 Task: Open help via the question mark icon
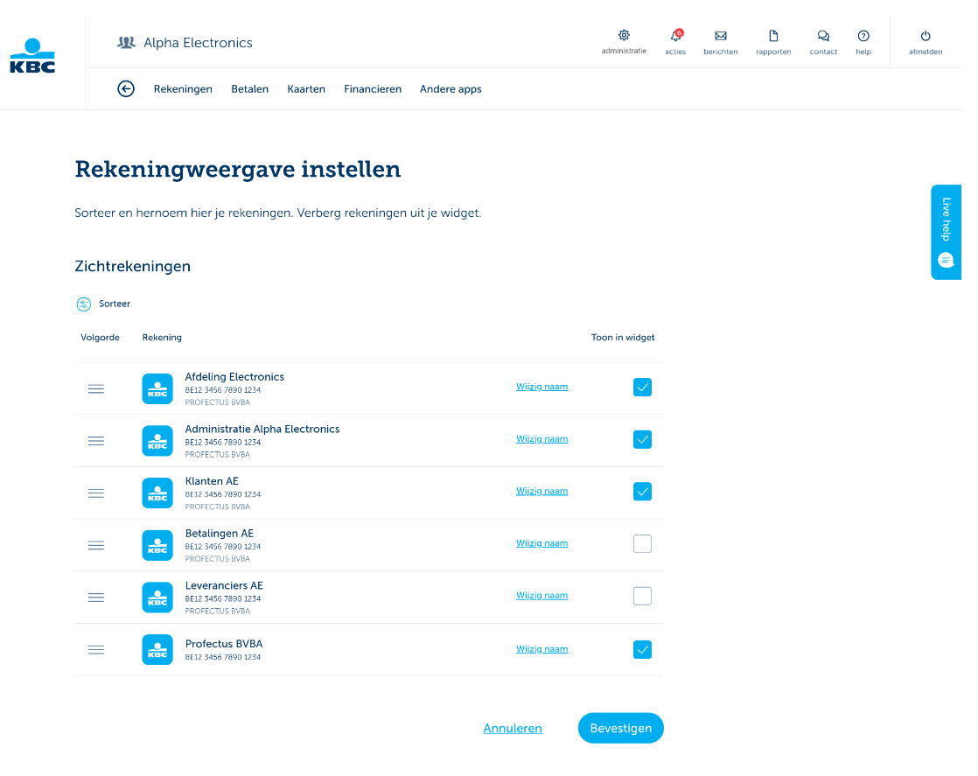(x=863, y=37)
